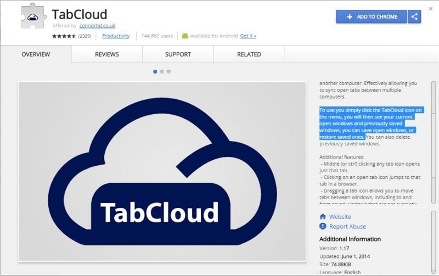Open the Productivity category link
This screenshot has height=276, width=439.
click(x=116, y=36)
